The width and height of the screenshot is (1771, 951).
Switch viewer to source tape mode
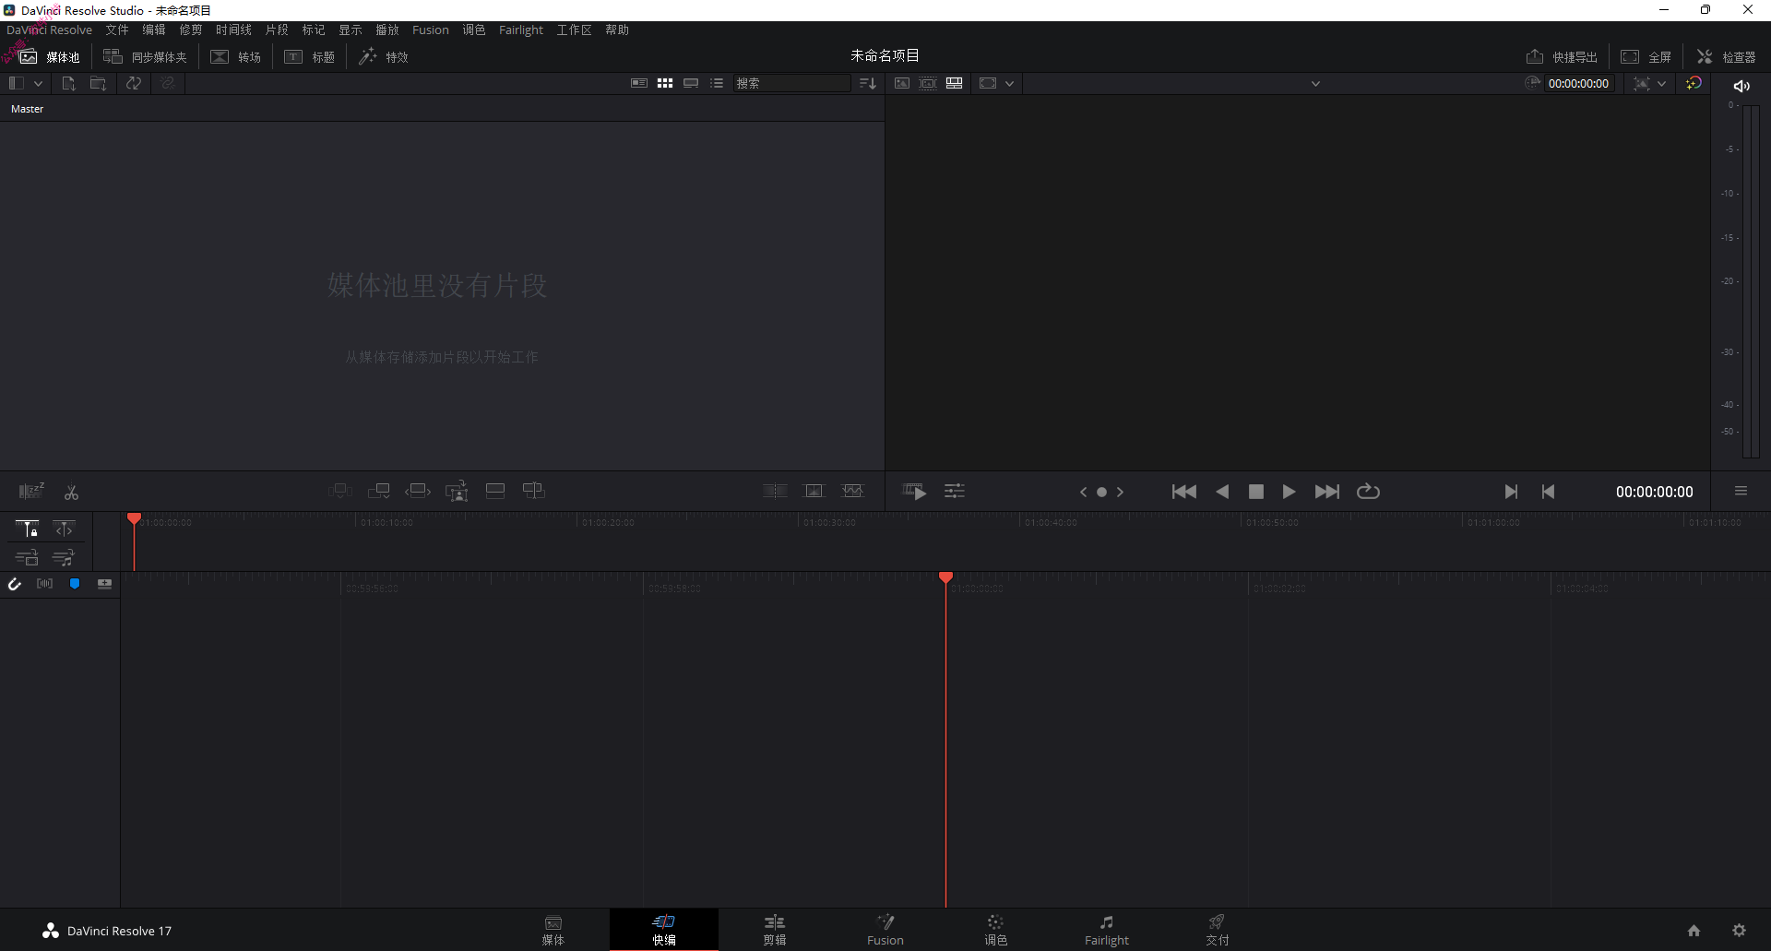[x=928, y=83]
